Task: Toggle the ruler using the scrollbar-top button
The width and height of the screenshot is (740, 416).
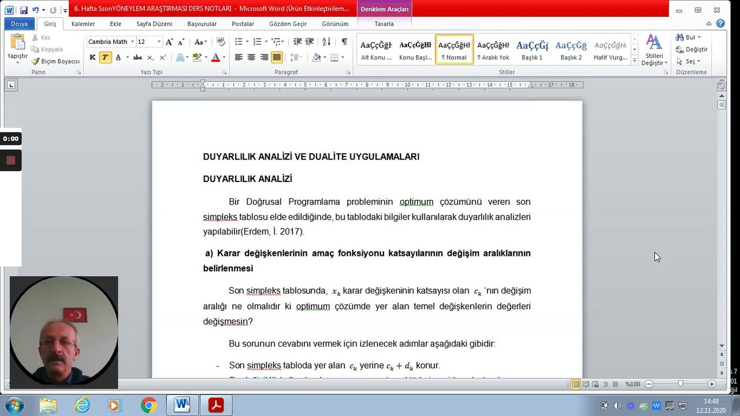Action: (x=722, y=86)
